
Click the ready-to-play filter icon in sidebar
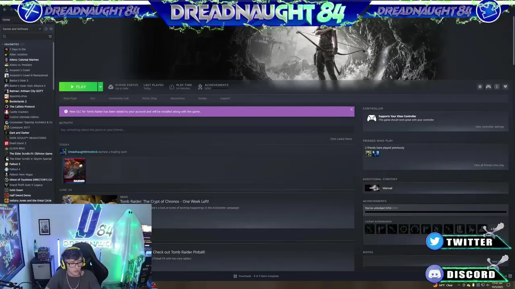[x=51, y=29]
